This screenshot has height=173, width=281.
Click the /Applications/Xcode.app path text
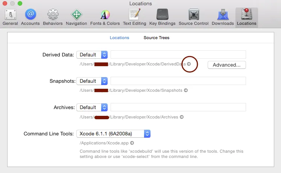point(104,143)
